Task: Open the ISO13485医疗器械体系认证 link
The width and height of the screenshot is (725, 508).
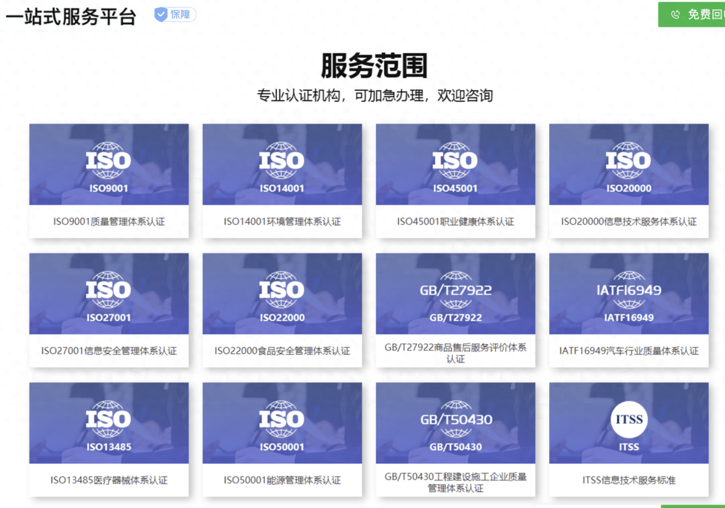Action: pyautogui.click(x=109, y=480)
